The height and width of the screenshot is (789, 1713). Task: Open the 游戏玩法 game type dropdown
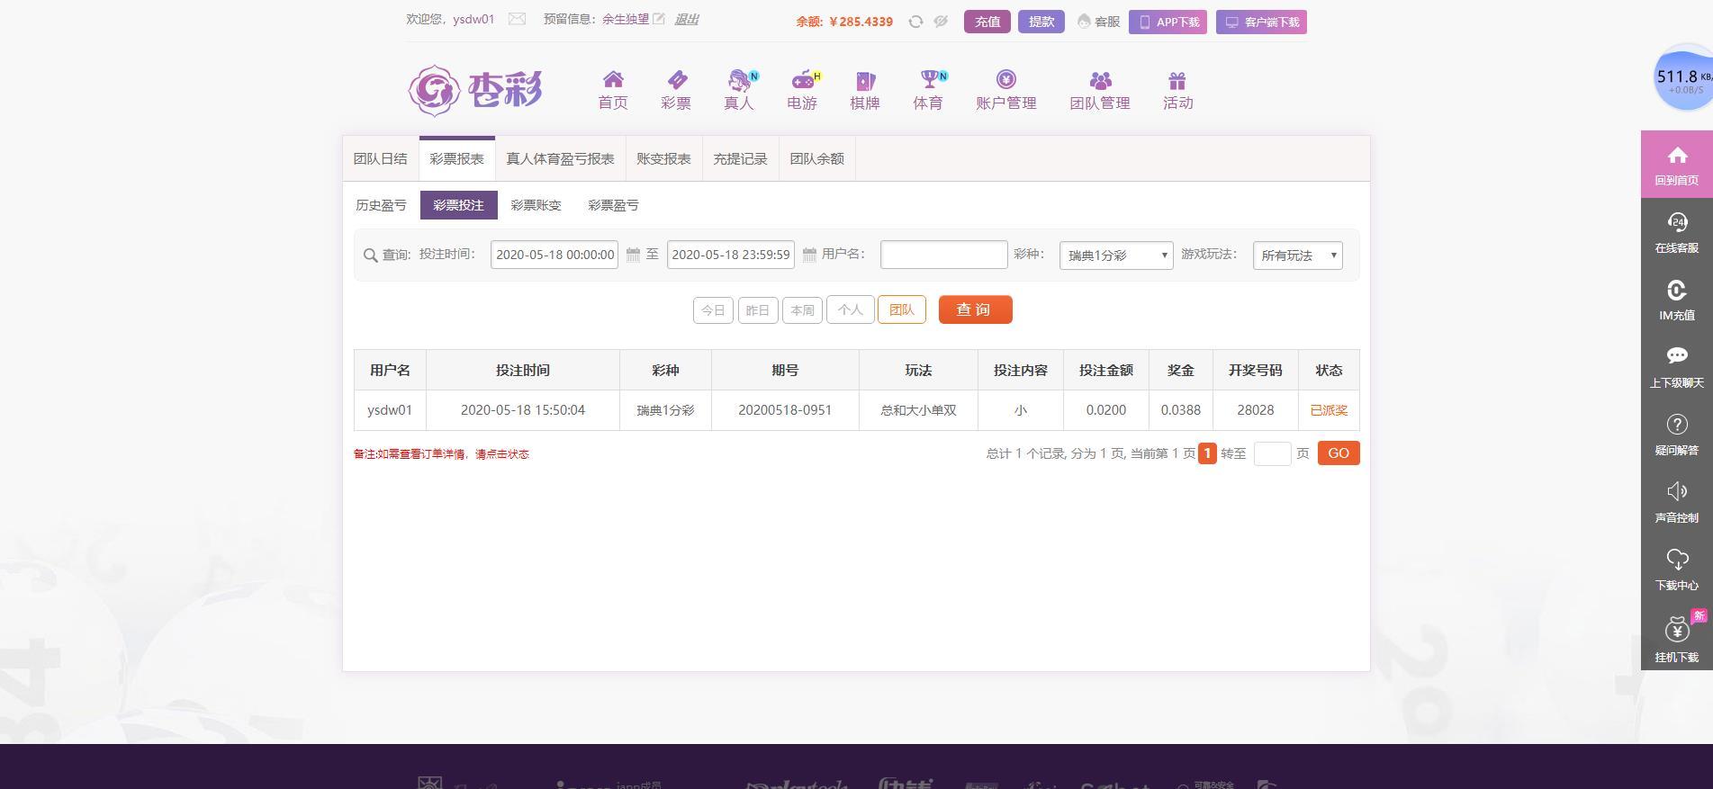(x=1297, y=256)
